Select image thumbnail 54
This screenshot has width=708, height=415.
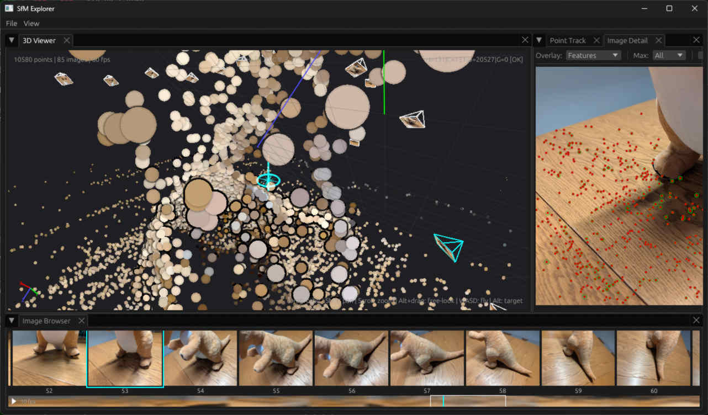(x=200, y=358)
